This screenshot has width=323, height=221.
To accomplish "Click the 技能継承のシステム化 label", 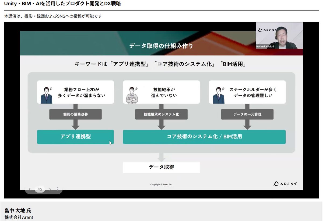I will point(161,114).
